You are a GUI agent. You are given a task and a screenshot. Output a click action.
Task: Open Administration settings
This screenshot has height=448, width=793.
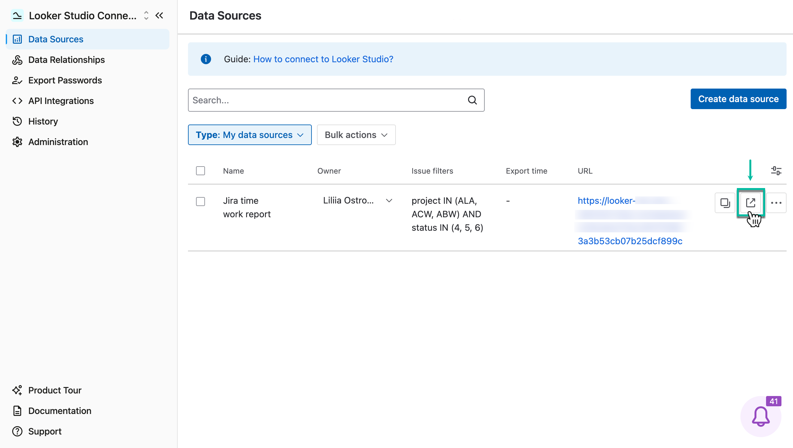tap(88, 142)
